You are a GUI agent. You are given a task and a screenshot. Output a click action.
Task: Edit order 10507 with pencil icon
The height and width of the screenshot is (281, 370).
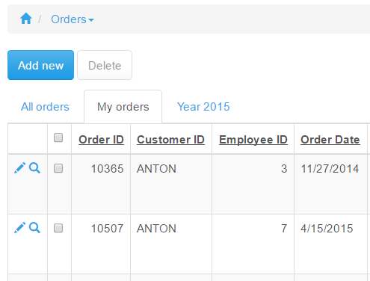click(x=20, y=228)
